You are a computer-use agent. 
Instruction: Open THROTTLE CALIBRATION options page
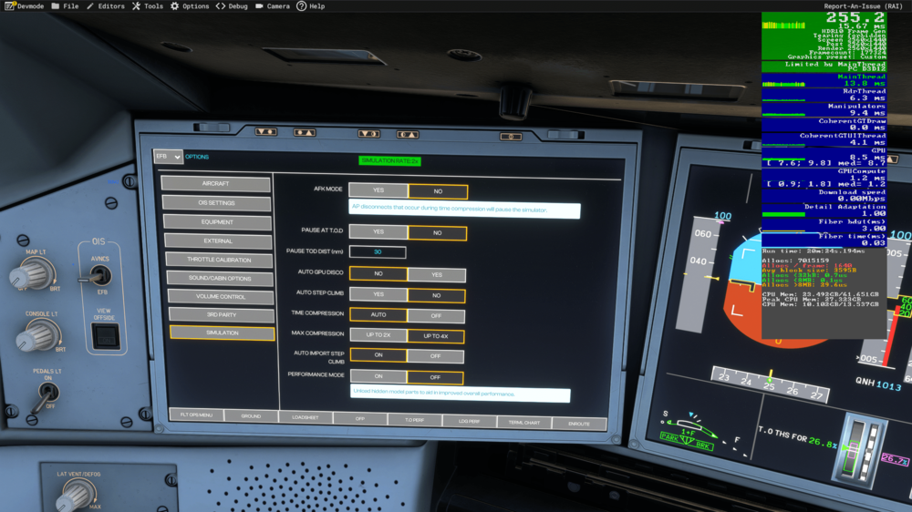(x=219, y=260)
